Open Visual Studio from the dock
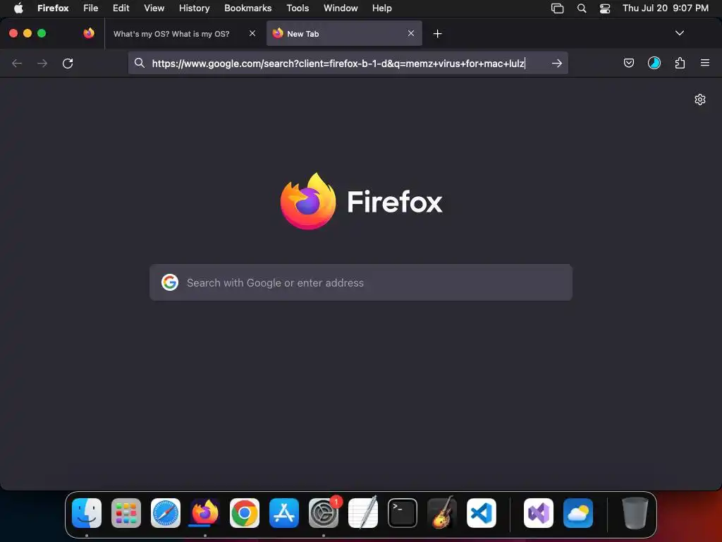Screen dimensions: 722x542 pyautogui.click(x=539, y=513)
